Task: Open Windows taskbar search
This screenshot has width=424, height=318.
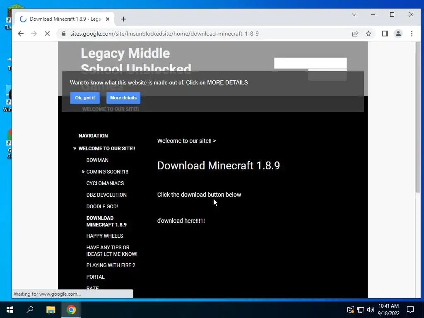Action: click(30, 310)
